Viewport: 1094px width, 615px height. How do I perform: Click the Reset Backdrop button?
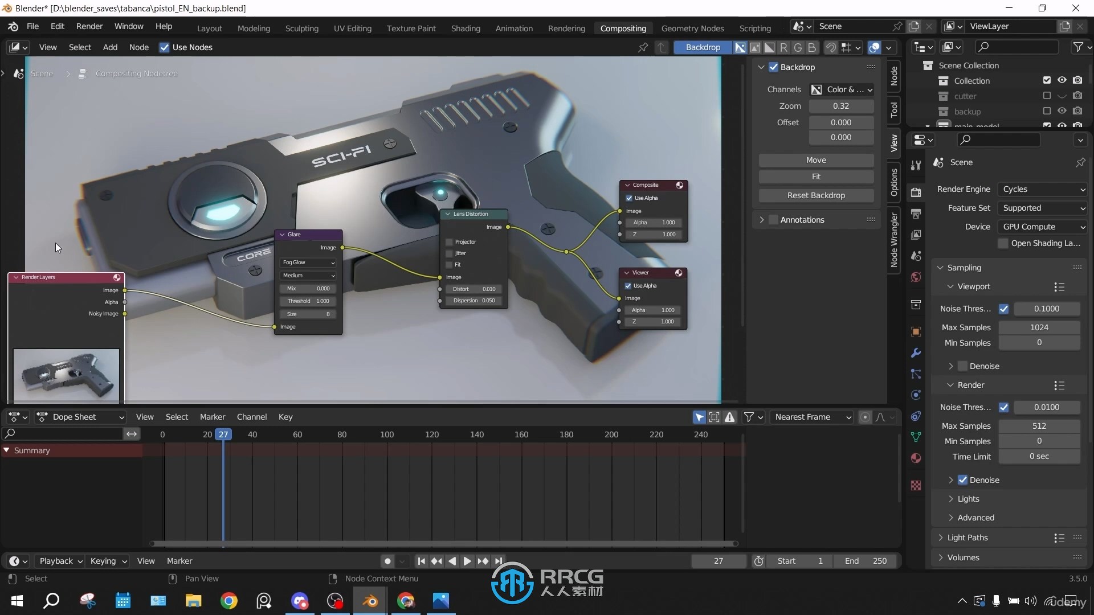(816, 195)
